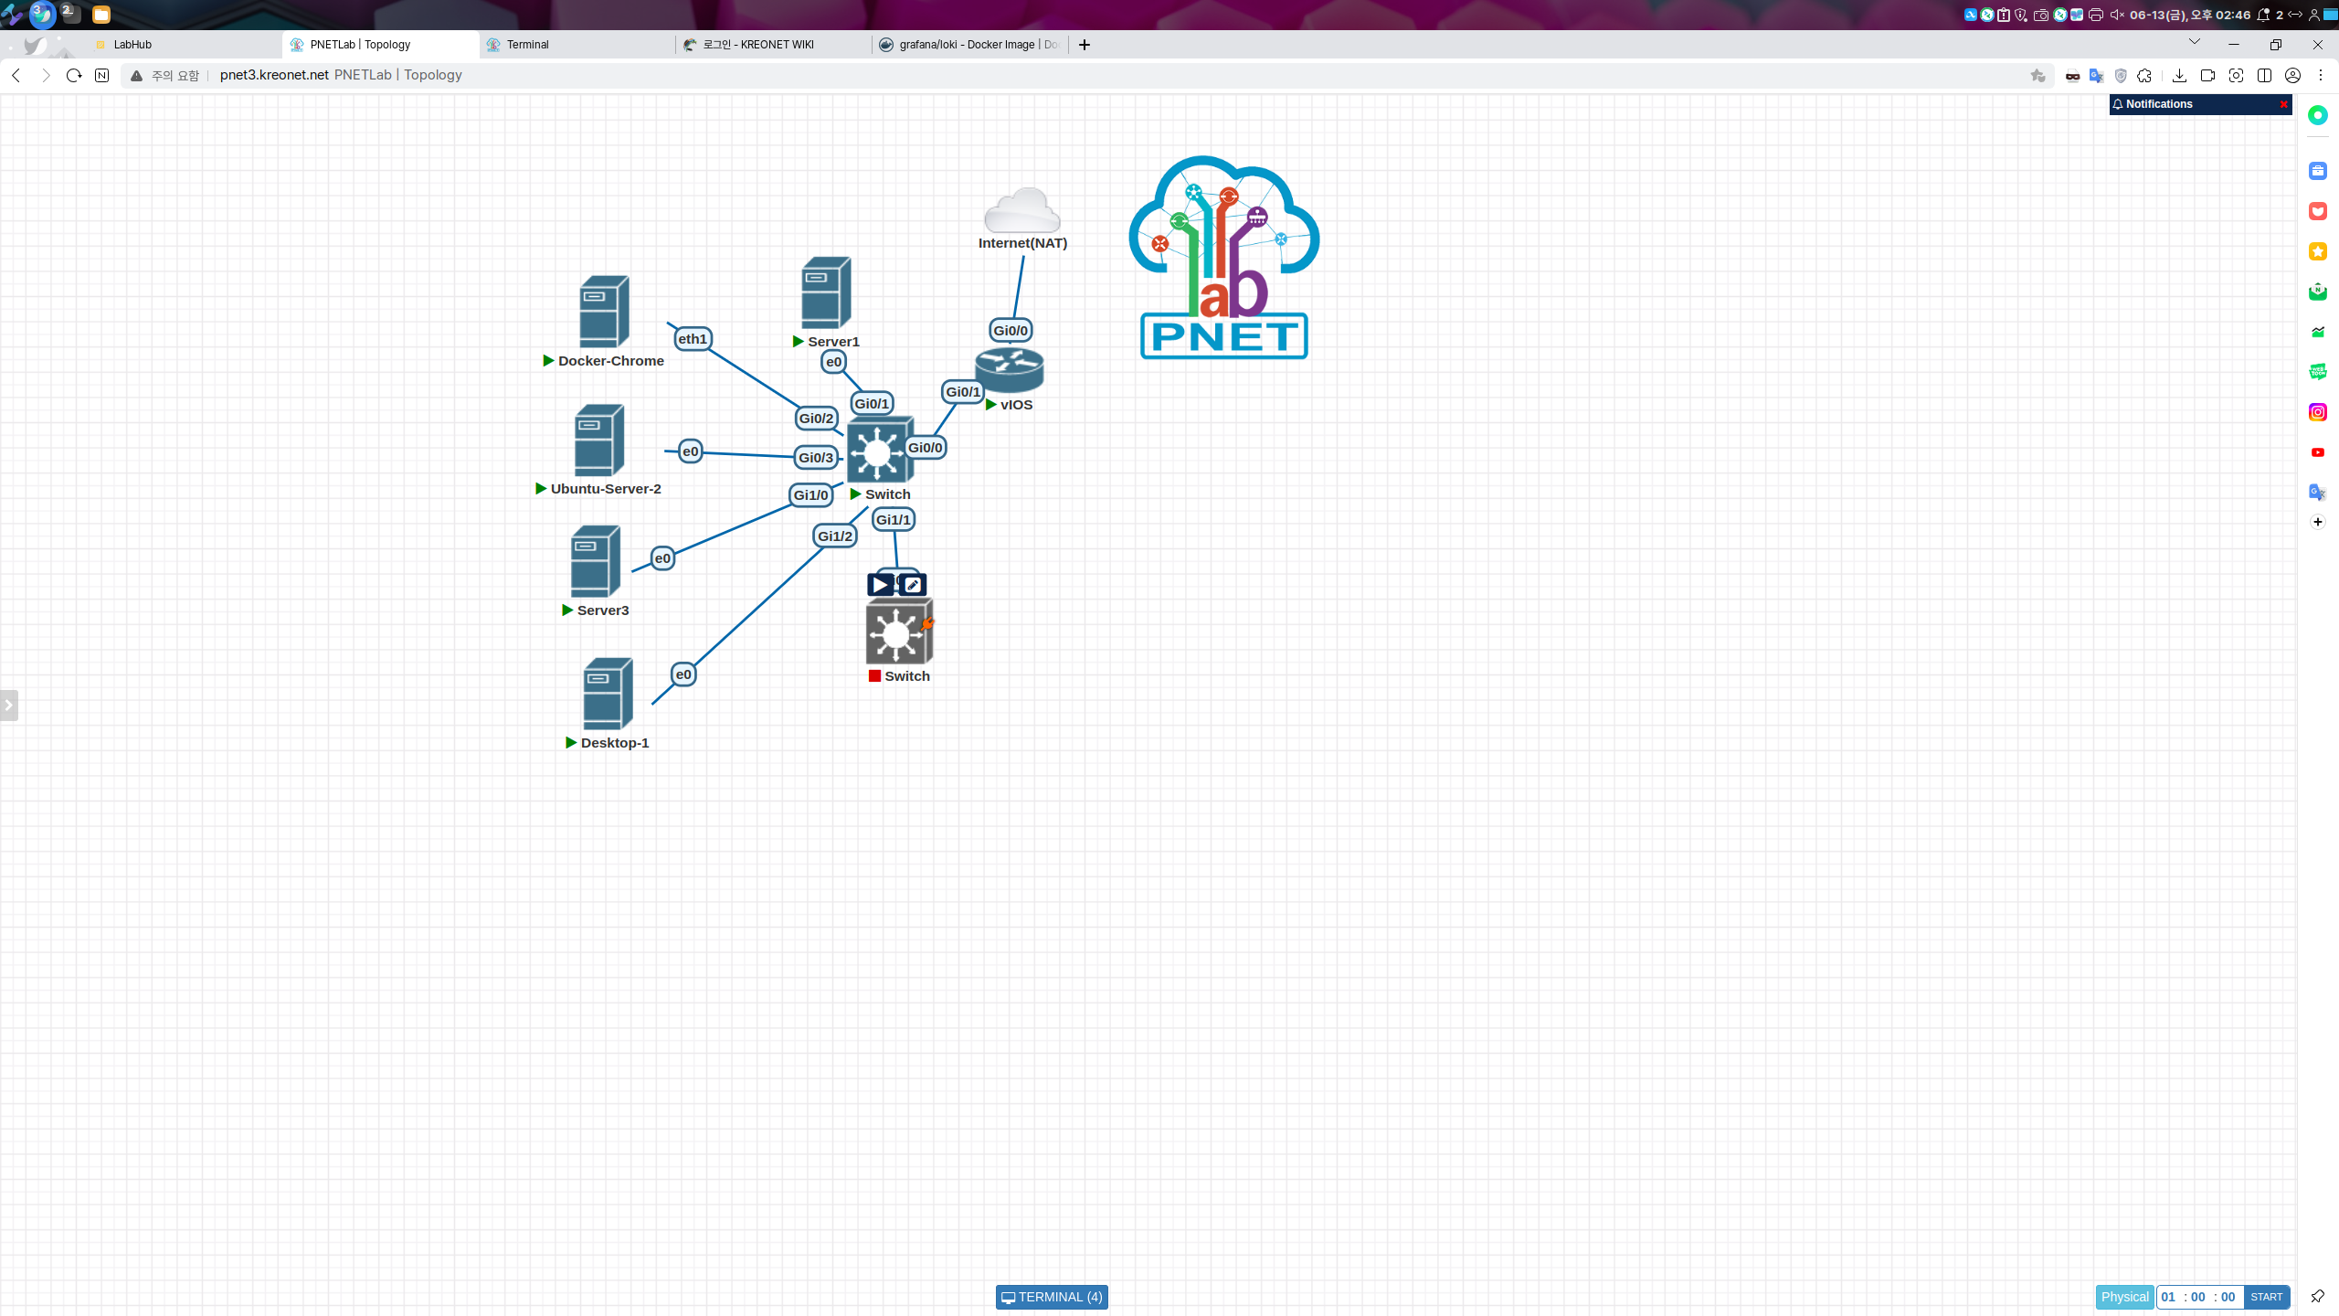Screen dimensions: 2339x1316
Task: Switch to grafana/loki Docker Image tab
Action: [x=968, y=44]
